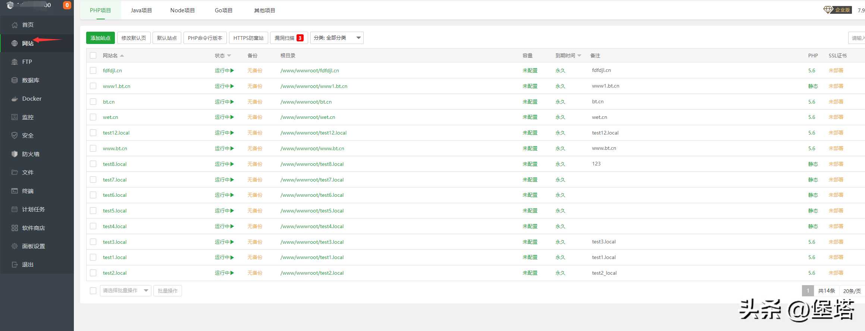
Task: Click the HTTPS防窜站 button
Action: click(x=248, y=38)
